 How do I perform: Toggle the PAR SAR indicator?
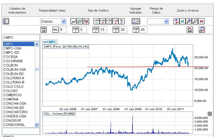coord(44,30)
